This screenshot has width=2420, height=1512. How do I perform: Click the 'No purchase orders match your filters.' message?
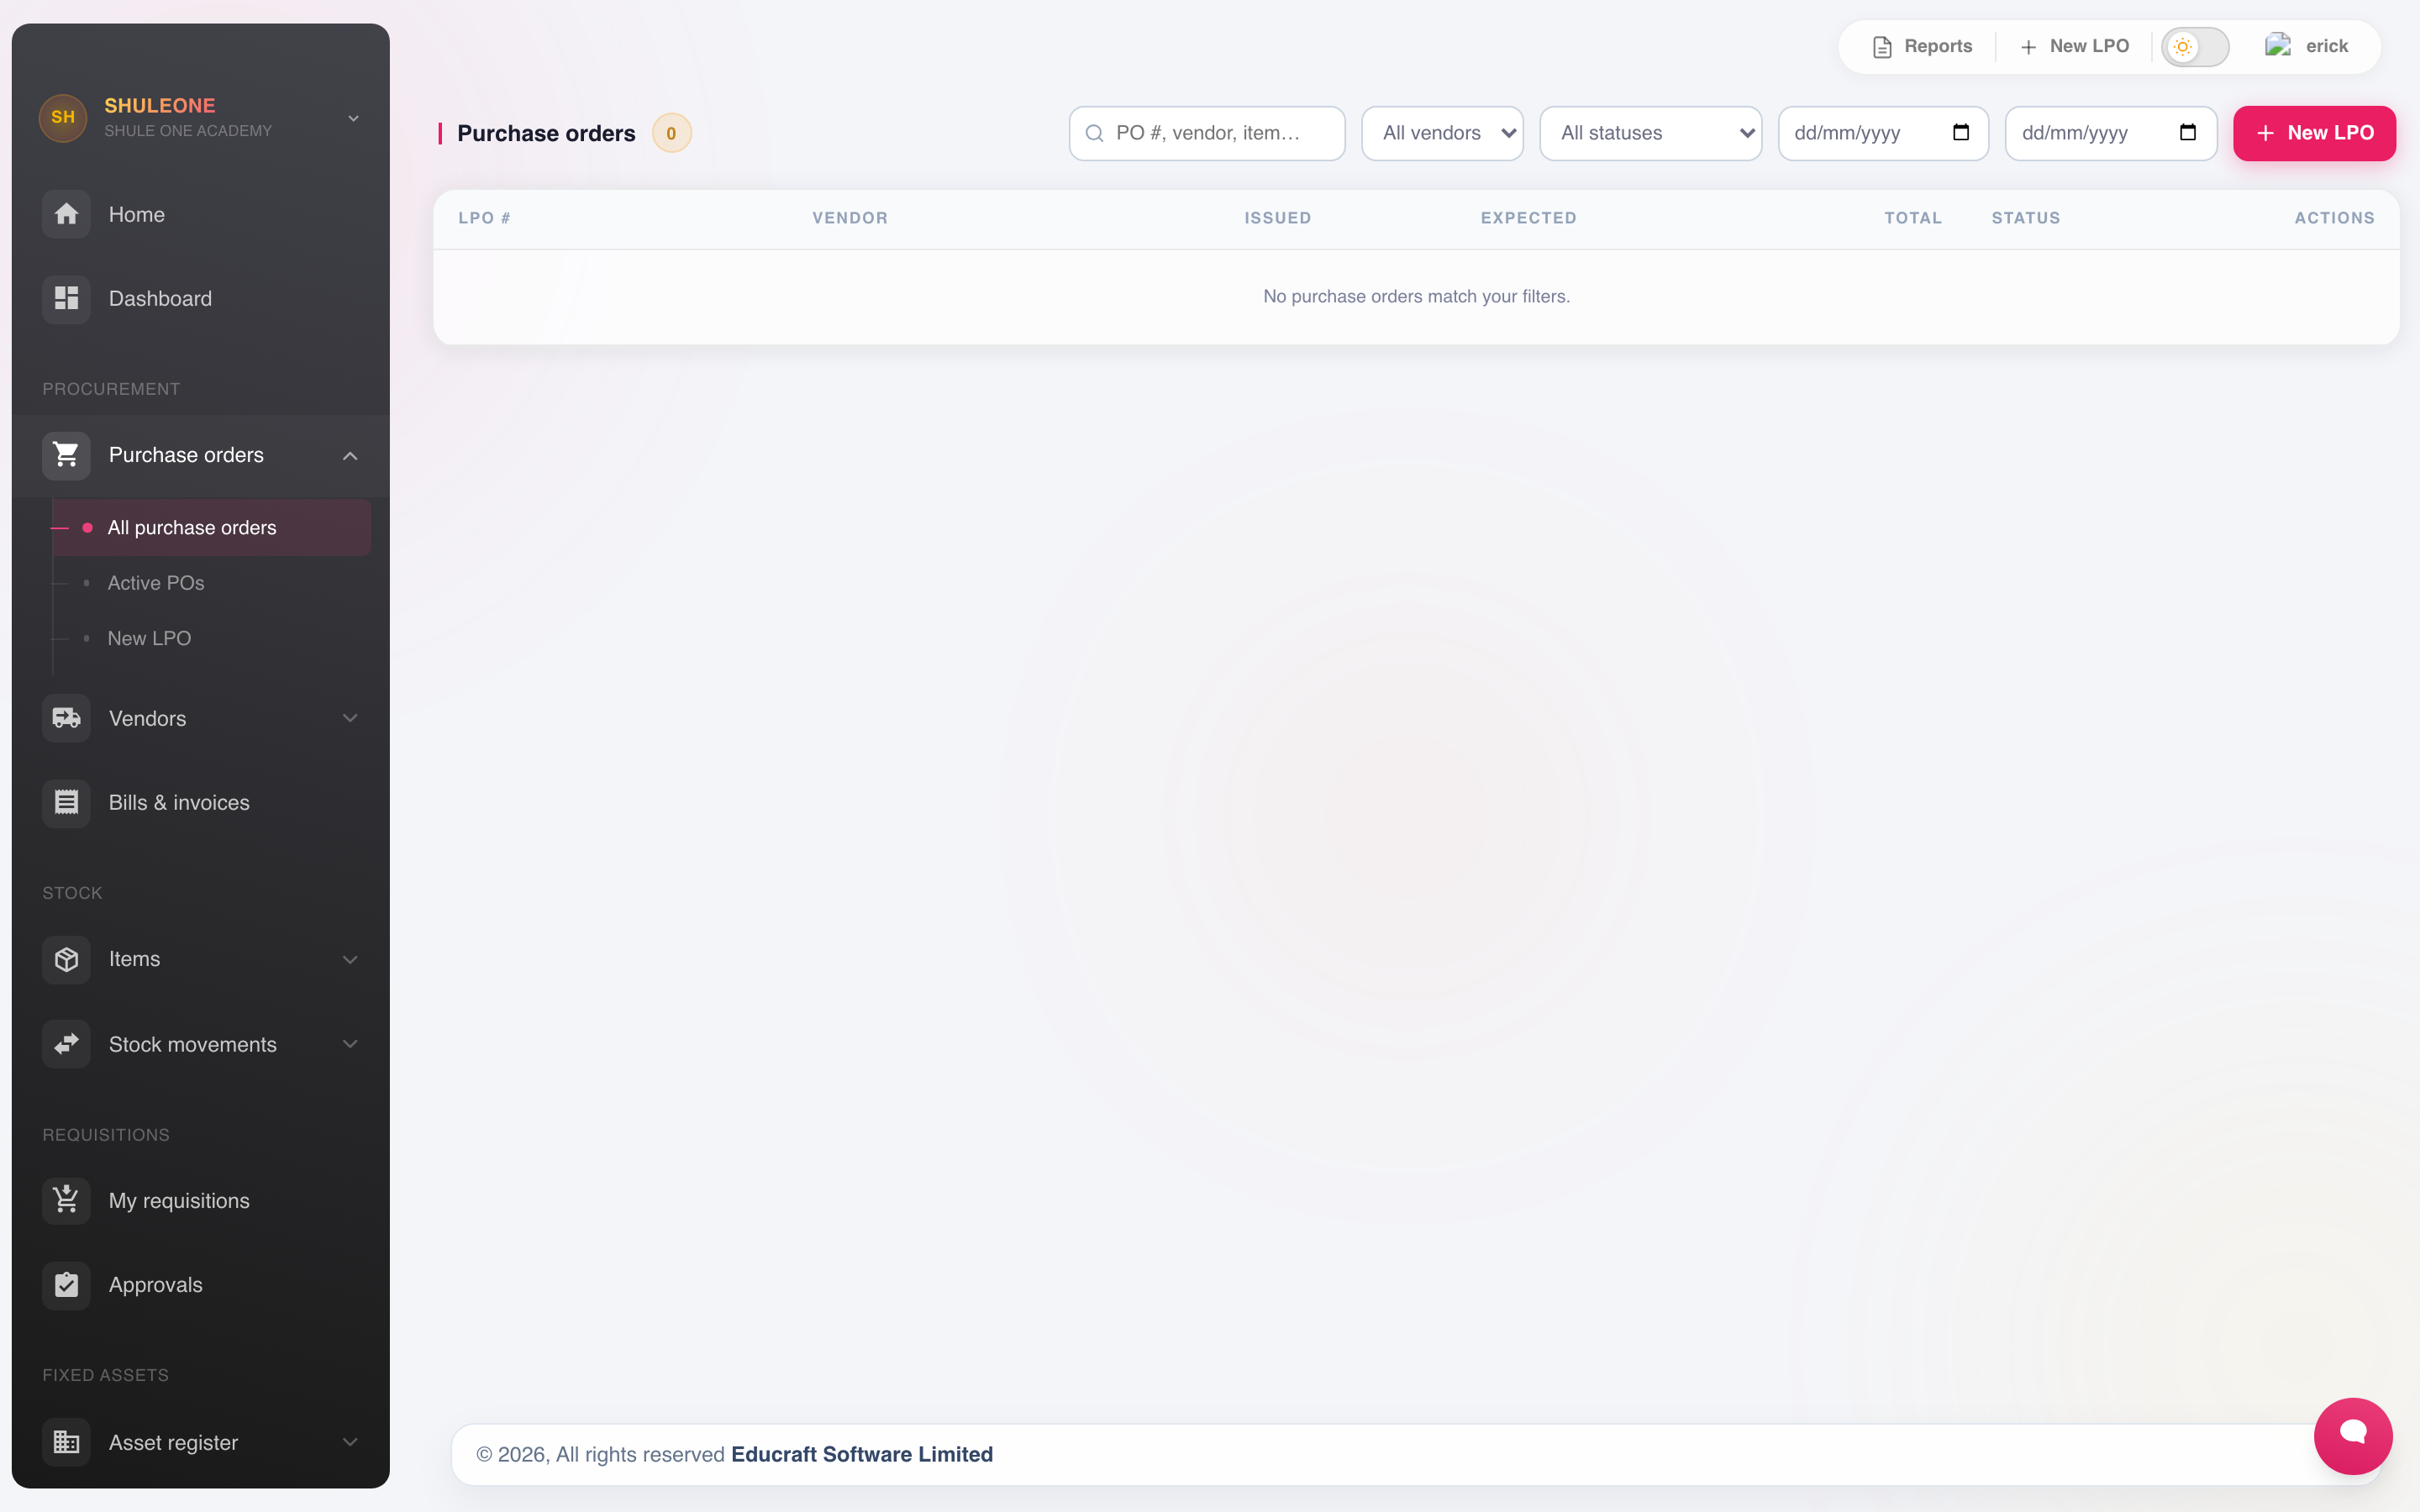click(1416, 296)
